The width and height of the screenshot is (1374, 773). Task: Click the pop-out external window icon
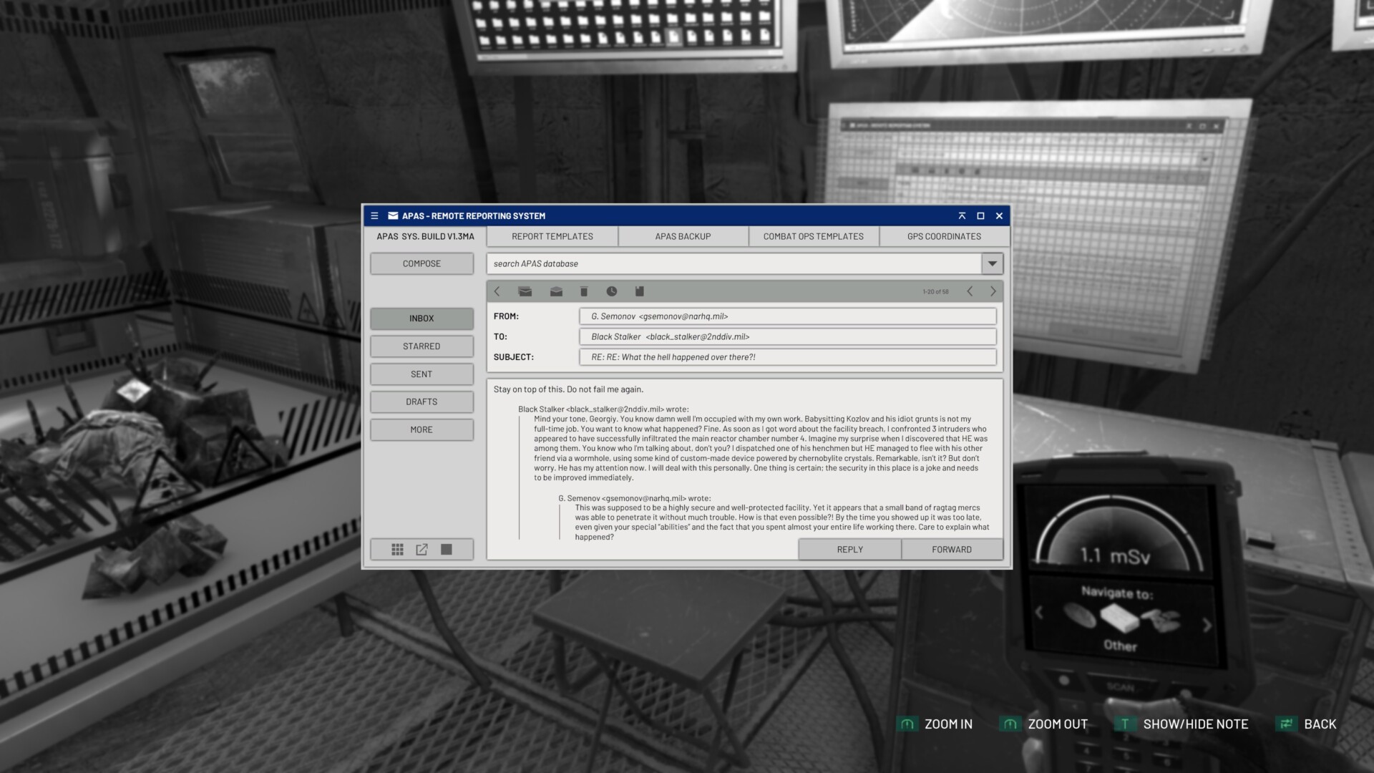[422, 550]
